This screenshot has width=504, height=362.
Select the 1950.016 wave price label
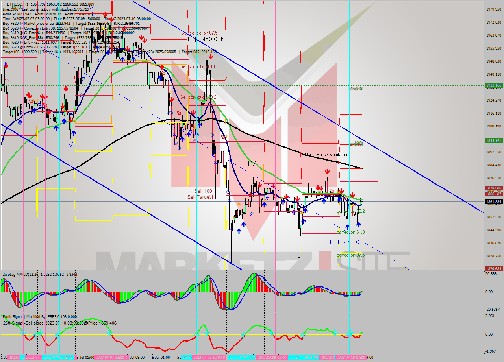click(x=206, y=39)
